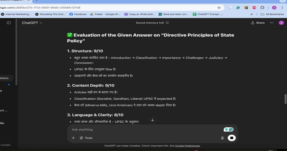Viewport: 287px width, 151px height.
Task: Select the highlighted sidebar chat ending 'stions'
Action: point(6,78)
